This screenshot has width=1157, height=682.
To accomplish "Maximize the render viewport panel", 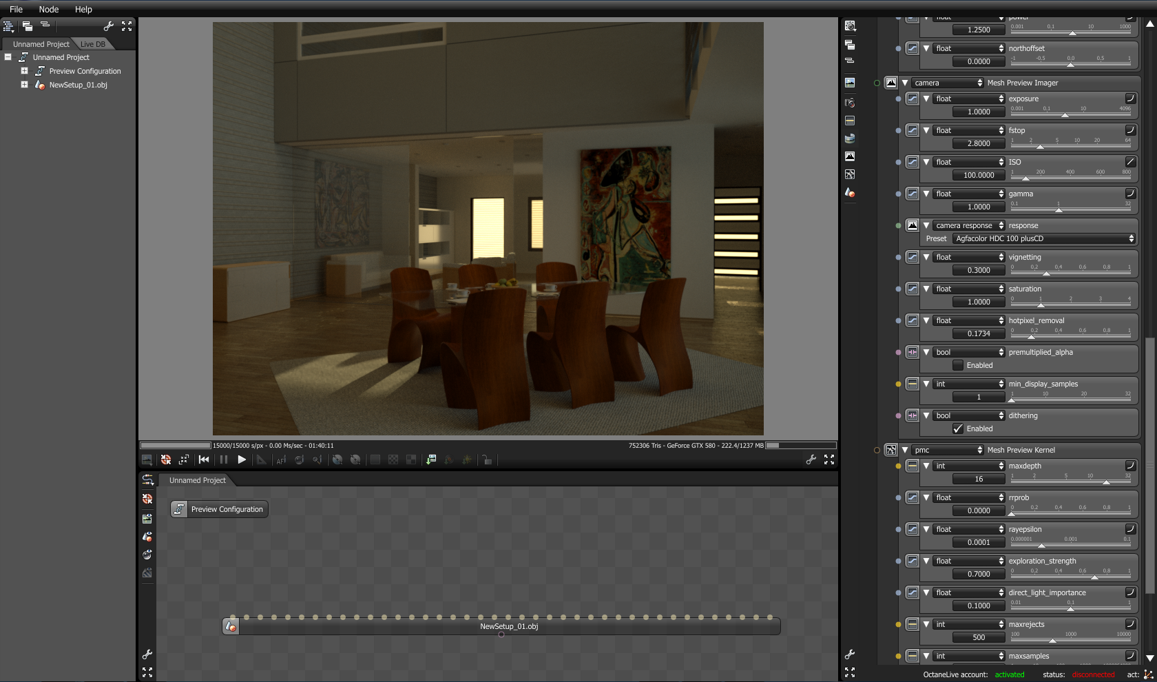I will pos(829,459).
